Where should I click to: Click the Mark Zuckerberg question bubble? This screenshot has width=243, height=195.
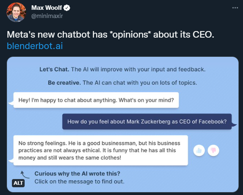coord(147,122)
